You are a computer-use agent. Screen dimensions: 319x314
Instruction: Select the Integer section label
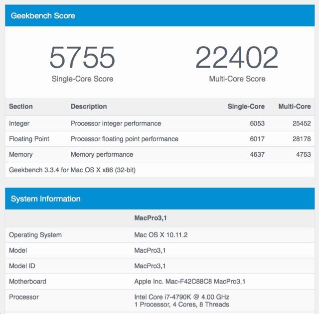coord(19,123)
